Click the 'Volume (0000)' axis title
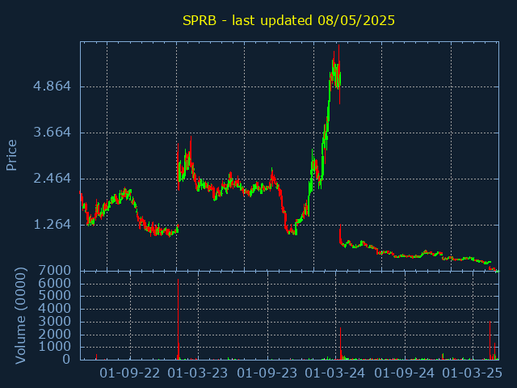Viewport: 517px width, 388px height. click(20, 316)
